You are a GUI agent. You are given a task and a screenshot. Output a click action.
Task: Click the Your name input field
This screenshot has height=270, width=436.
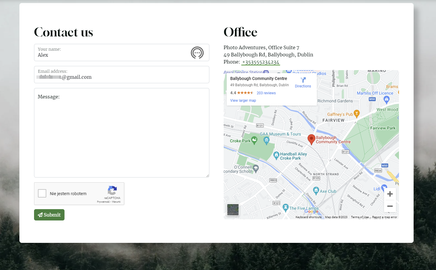pos(122,53)
